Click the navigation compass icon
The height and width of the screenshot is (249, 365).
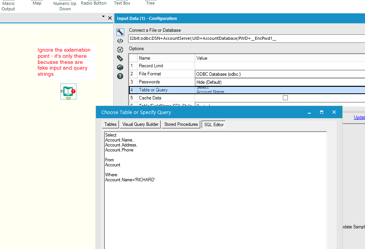120,49
